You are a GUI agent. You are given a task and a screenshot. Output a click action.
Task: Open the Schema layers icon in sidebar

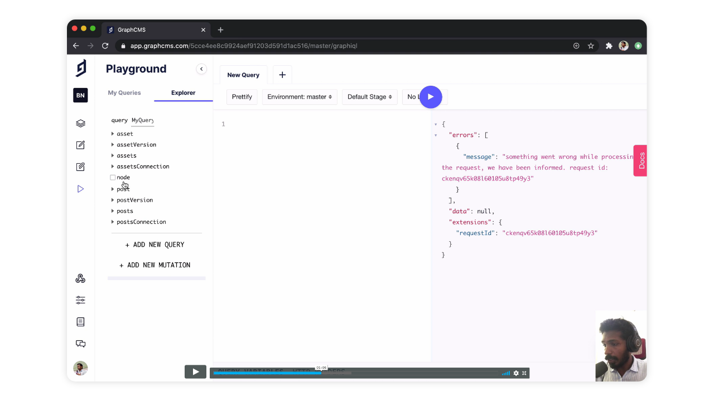click(80, 123)
